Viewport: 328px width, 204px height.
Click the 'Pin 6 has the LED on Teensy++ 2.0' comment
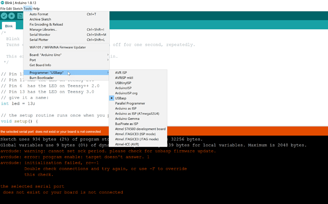pos(50,86)
